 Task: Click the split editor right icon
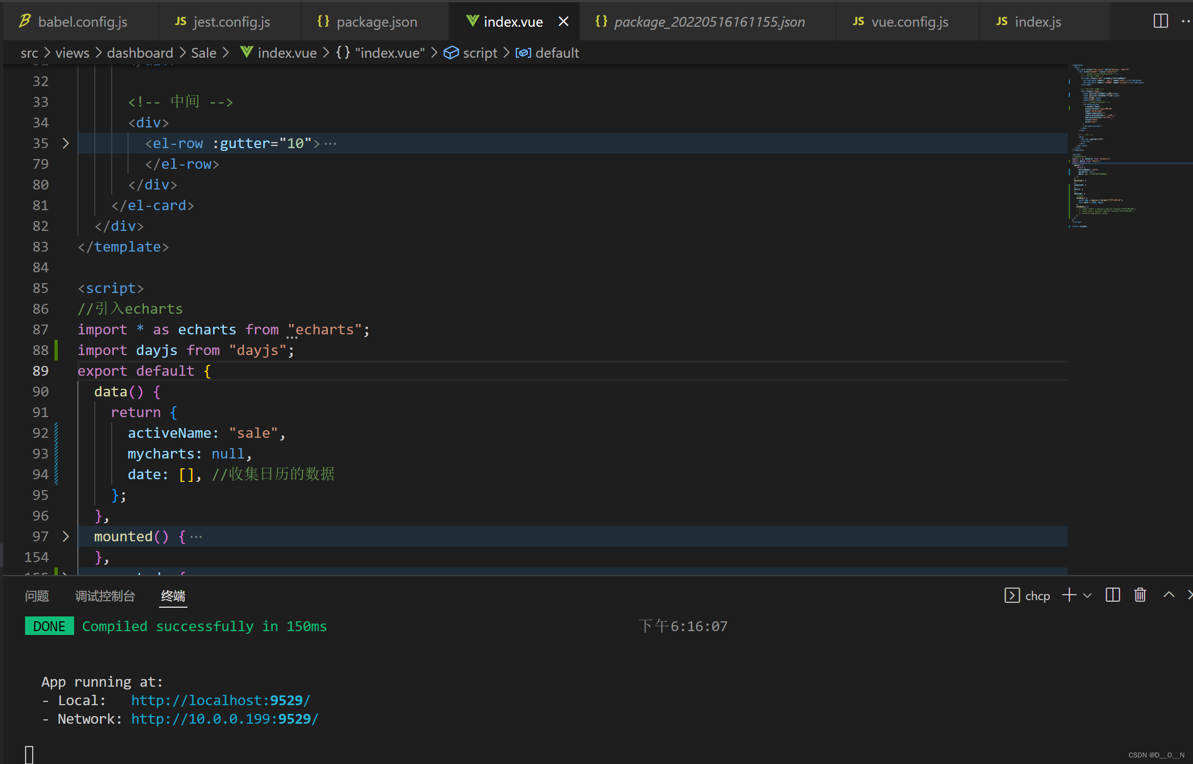(x=1160, y=21)
